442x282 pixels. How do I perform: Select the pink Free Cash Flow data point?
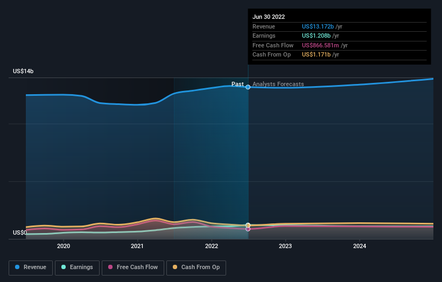point(248,229)
